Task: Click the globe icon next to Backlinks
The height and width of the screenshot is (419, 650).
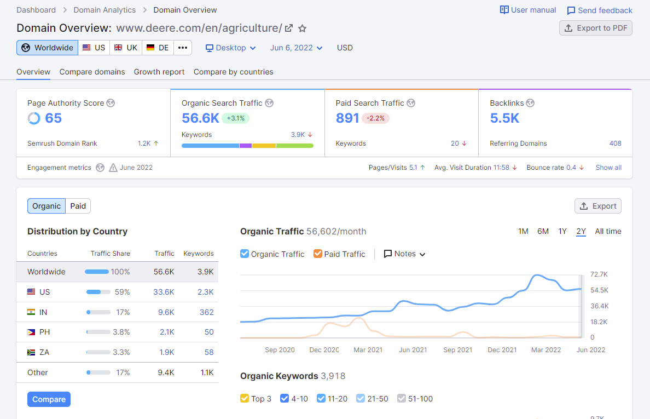Action: tap(530, 103)
